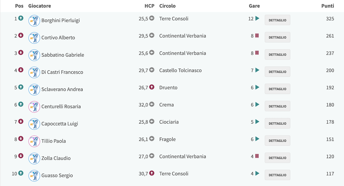The width and height of the screenshot is (344, 186).
Task: Click Borghini Pierluigi's golfer avatar icon
Action: (x=34, y=21)
